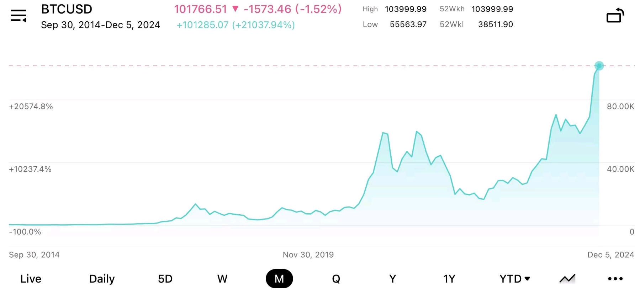Switch to Q quarterly interval
This screenshot has width=640, height=295.
pyautogui.click(x=336, y=279)
